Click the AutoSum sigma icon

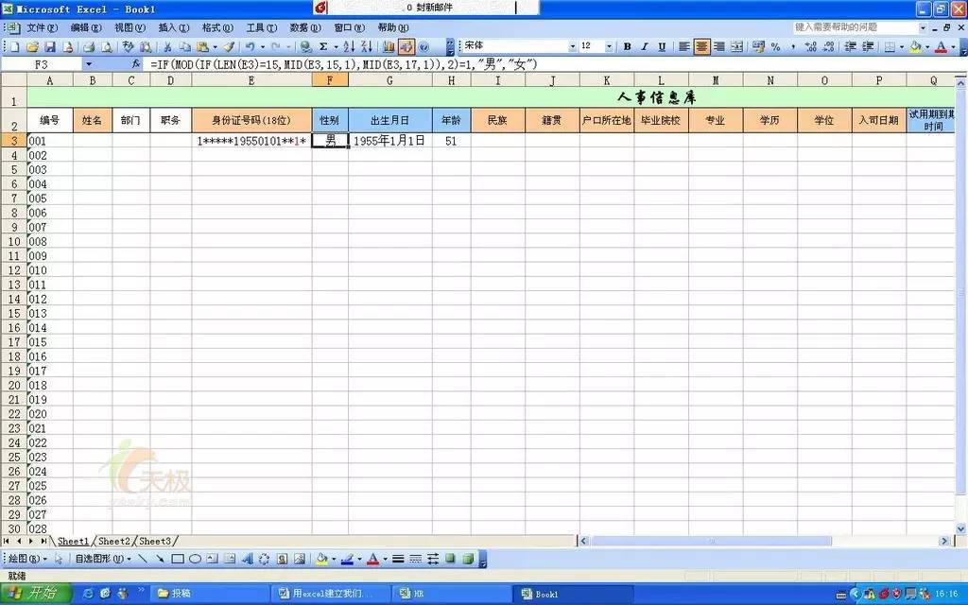click(323, 47)
